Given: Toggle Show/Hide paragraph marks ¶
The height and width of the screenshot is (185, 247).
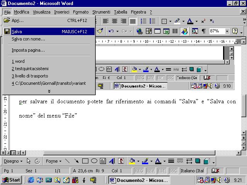Looking at the screenshot, I should (x=203, y=31).
